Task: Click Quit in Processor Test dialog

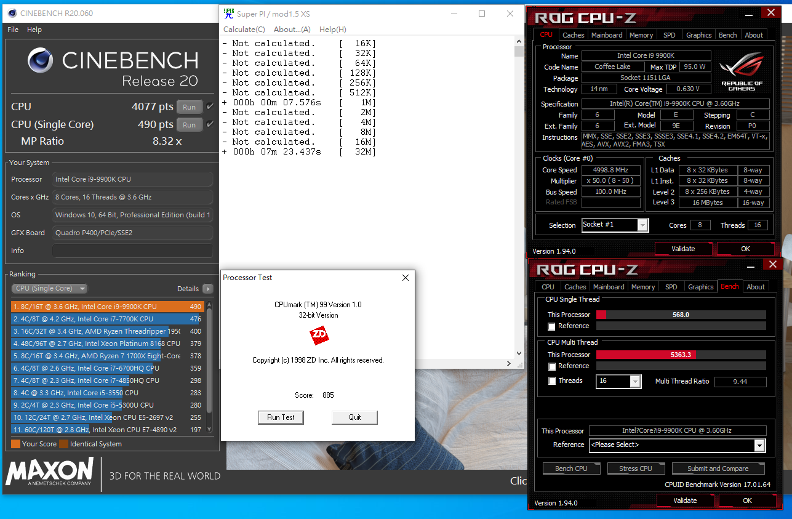Action: coord(354,417)
